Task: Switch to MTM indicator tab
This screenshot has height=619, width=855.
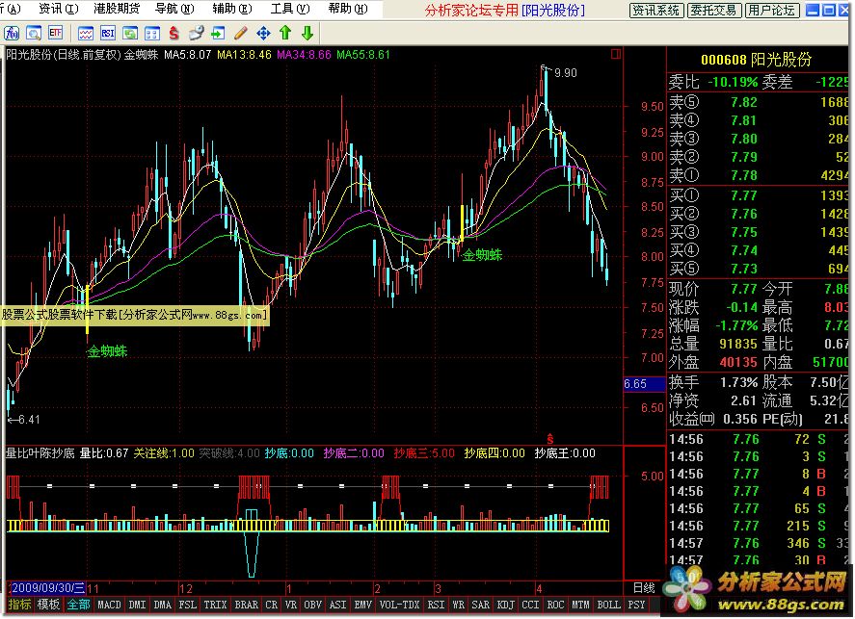Action: point(580,605)
